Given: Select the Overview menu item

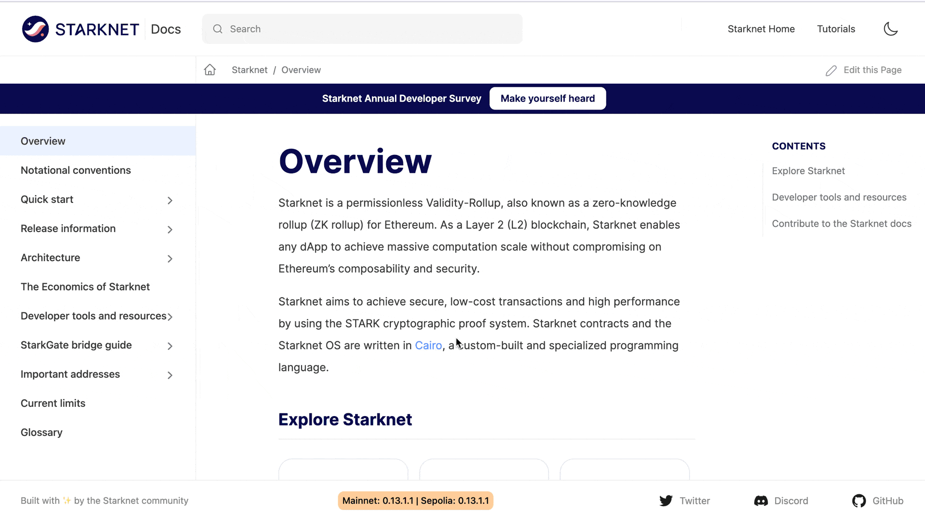Looking at the screenshot, I should [x=43, y=141].
